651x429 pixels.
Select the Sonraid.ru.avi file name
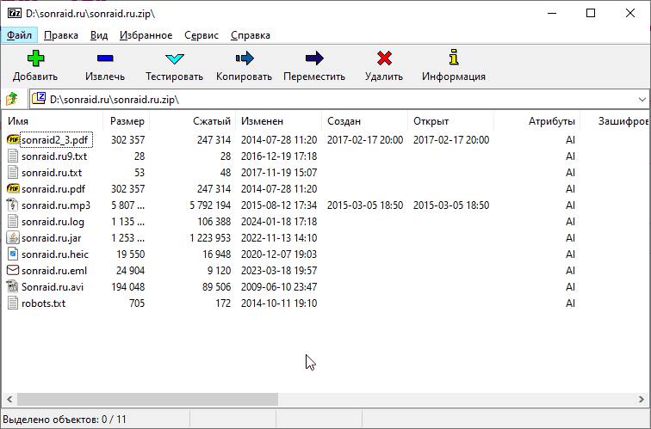point(53,287)
